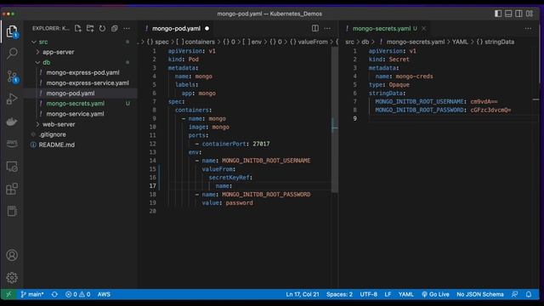Toggle secondary side bar layout icon
The height and width of the screenshot is (306, 544).
518,14
